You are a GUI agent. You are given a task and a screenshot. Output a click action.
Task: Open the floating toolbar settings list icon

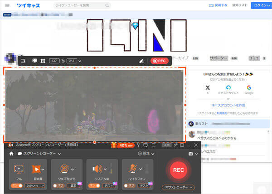point(23,61)
